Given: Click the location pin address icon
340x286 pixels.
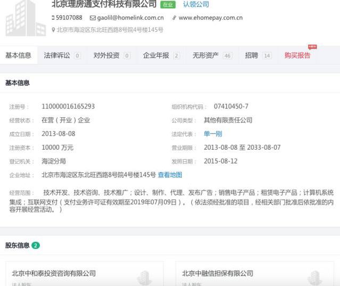Looking at the screenshot, I should point(53,30).
